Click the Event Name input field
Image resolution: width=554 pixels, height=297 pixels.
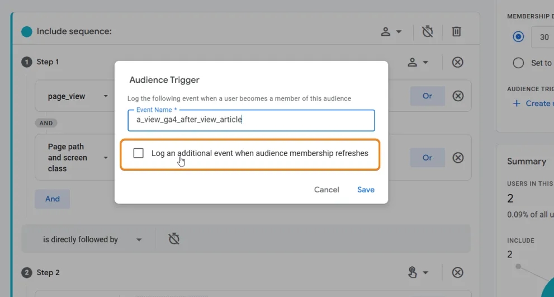click(x=251, y=120)
